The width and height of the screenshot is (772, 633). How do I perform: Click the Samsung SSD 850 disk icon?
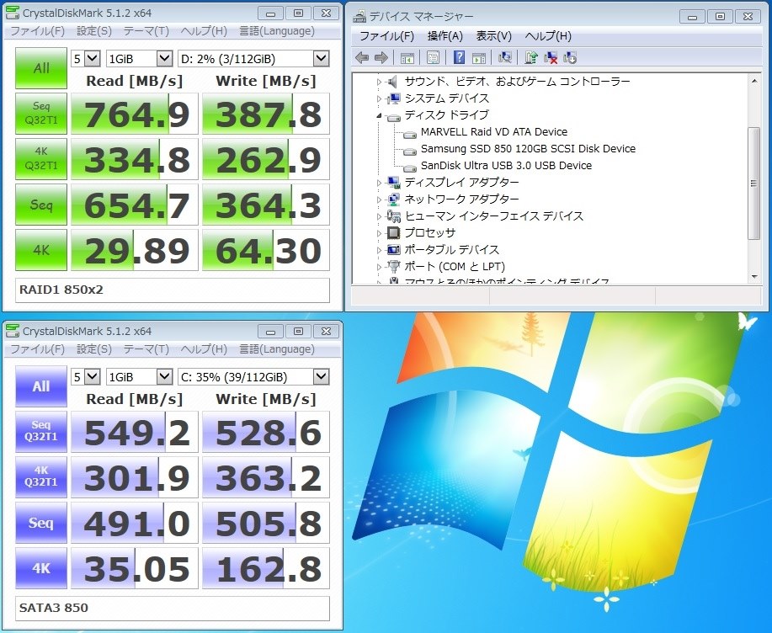click(x=410, y=150)
